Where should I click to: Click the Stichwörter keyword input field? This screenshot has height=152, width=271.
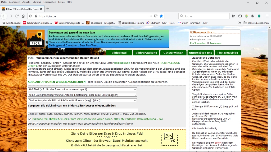click(83, 110)
